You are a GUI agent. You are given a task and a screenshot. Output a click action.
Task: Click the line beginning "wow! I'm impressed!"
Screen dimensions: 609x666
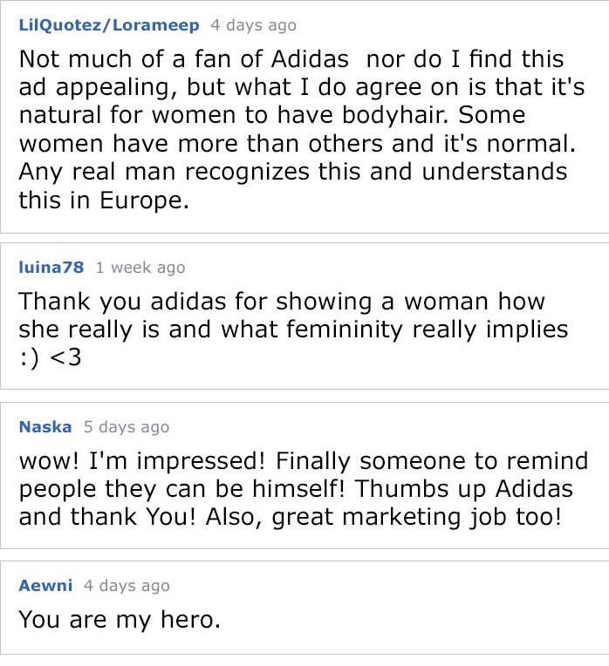click(304, 460)
